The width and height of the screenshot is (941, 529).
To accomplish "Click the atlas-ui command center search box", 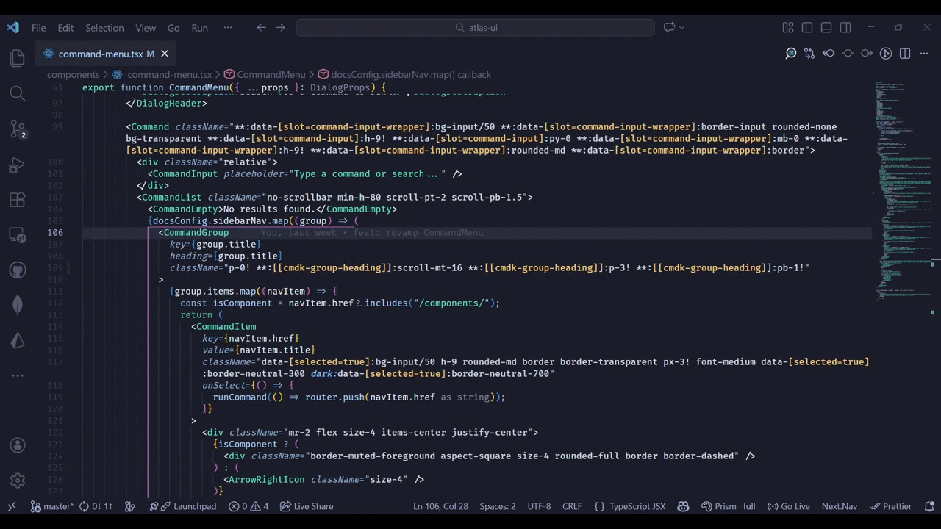I will click(475, 28).
